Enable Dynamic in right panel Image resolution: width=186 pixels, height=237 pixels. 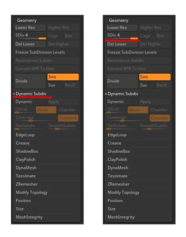122,102
